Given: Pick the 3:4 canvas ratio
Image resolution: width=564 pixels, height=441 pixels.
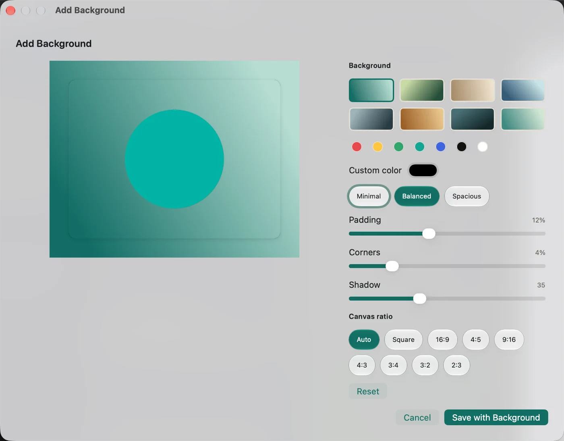Looking at the screenshot, I should click(393, 365).
